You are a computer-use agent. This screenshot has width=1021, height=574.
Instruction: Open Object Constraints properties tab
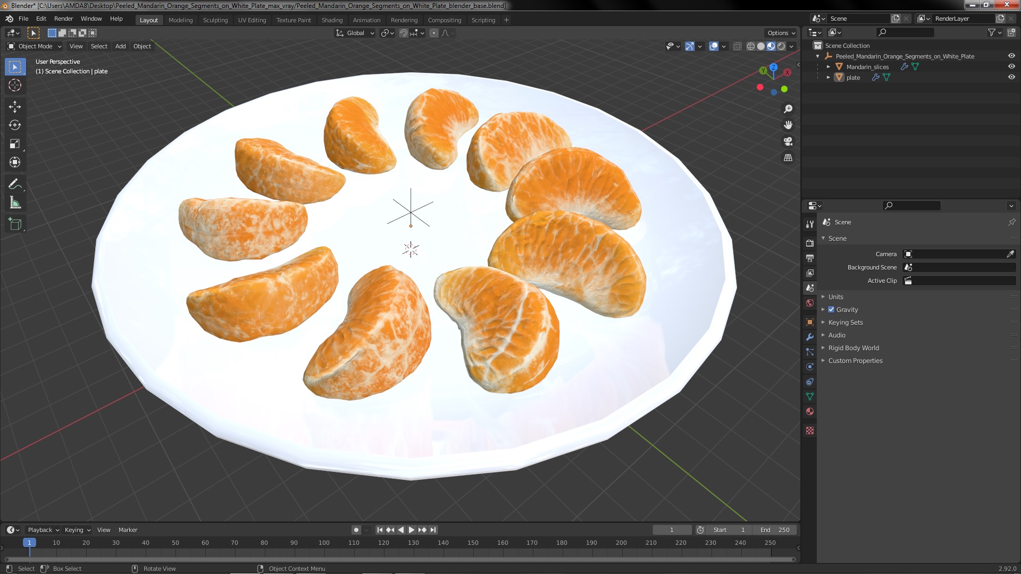(x=810, y=382)
